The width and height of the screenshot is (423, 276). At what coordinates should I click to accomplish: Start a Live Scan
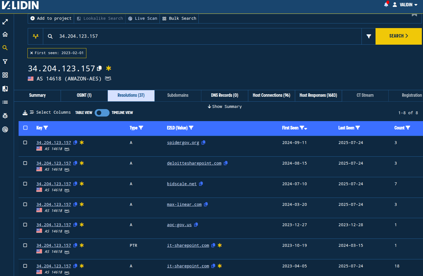point(142,18)
